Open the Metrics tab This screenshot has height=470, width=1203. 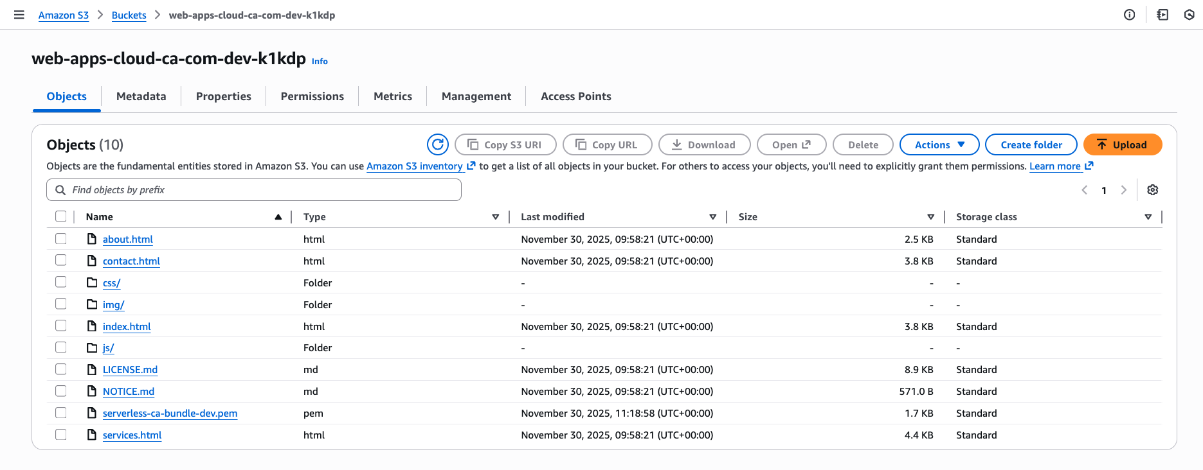[393, 96]
